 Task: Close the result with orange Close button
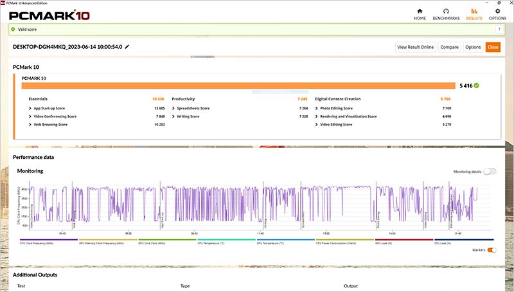[493, 47]
